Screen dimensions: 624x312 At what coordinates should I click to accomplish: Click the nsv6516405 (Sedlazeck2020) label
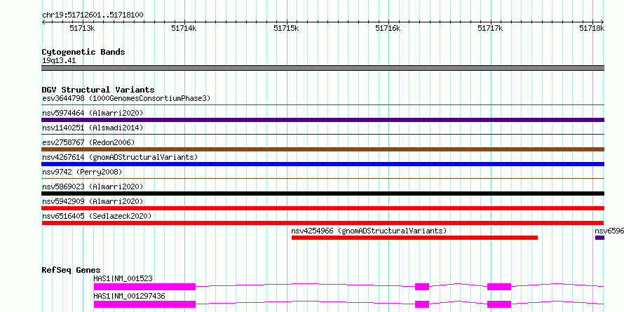point(97,216)
